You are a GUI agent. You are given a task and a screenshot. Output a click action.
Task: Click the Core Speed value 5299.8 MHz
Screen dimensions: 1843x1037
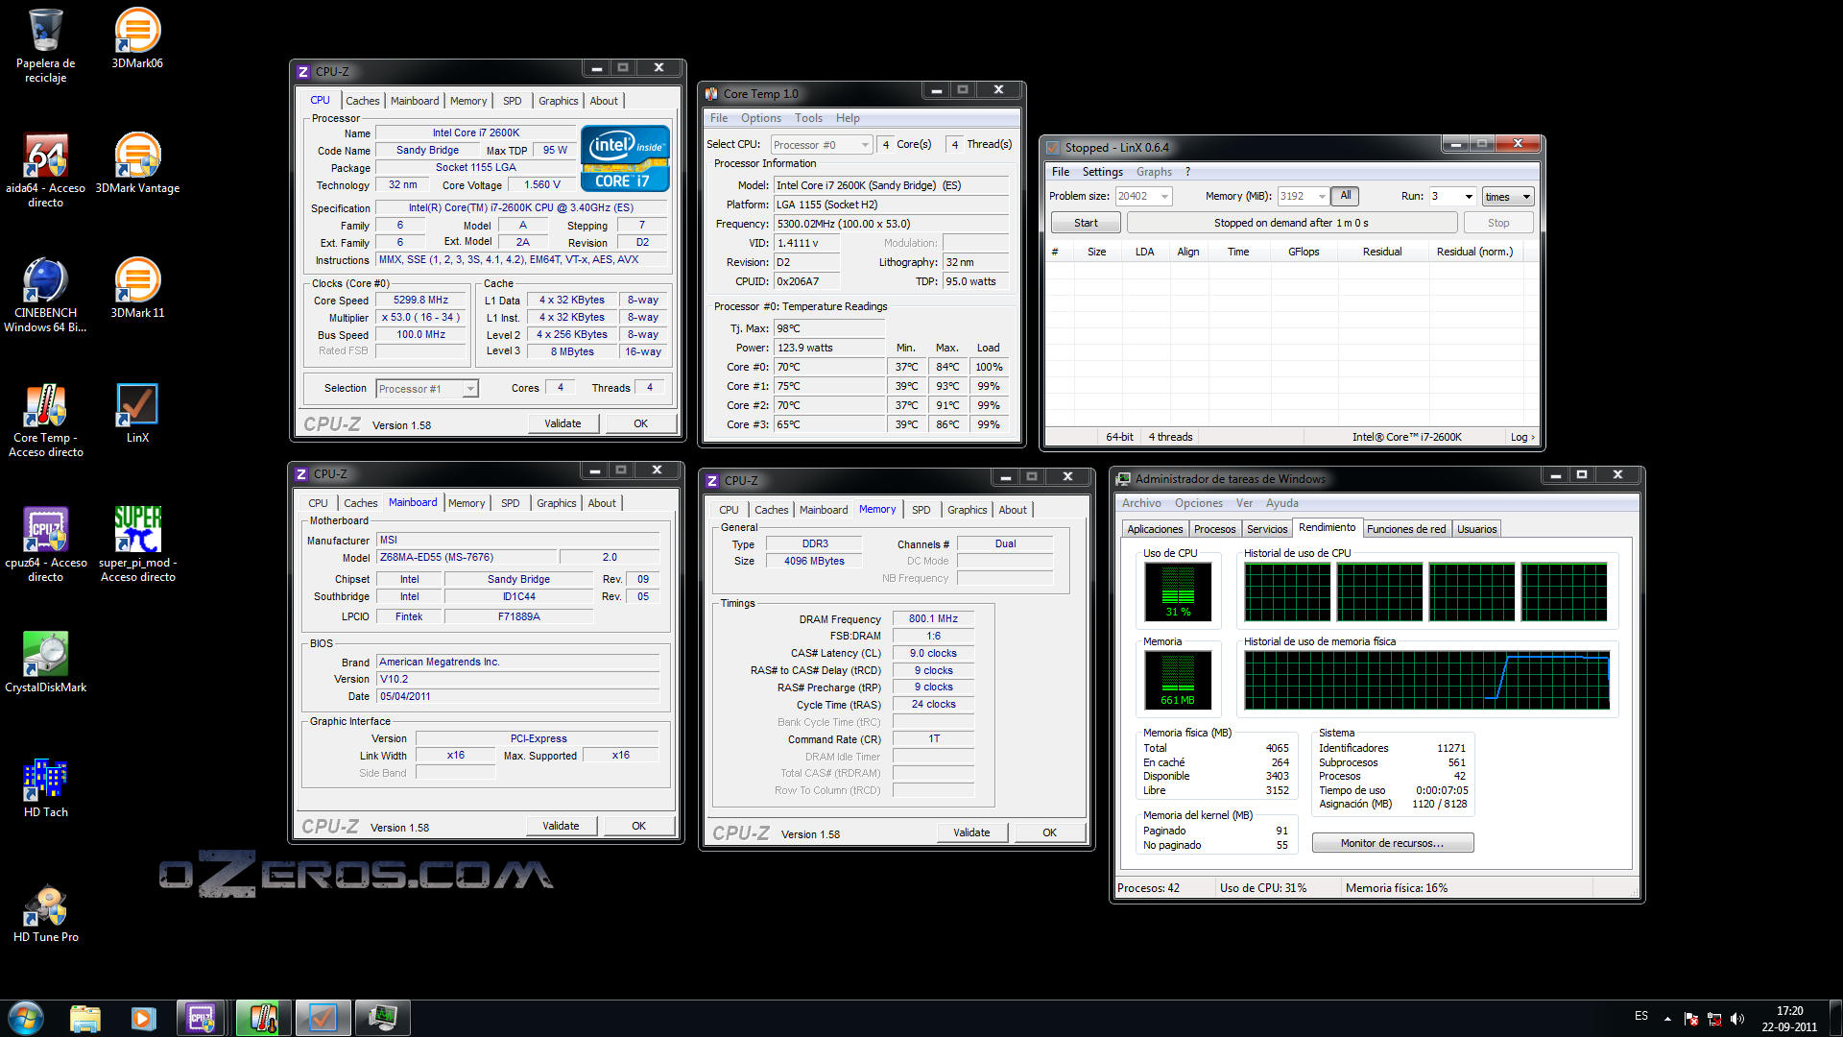(x=420, y=300)
